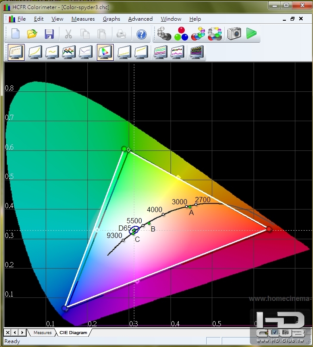The width and height of the screenshot is (313, 347).
Task: Close current tab with the X button
Action: tap(7, 332)
